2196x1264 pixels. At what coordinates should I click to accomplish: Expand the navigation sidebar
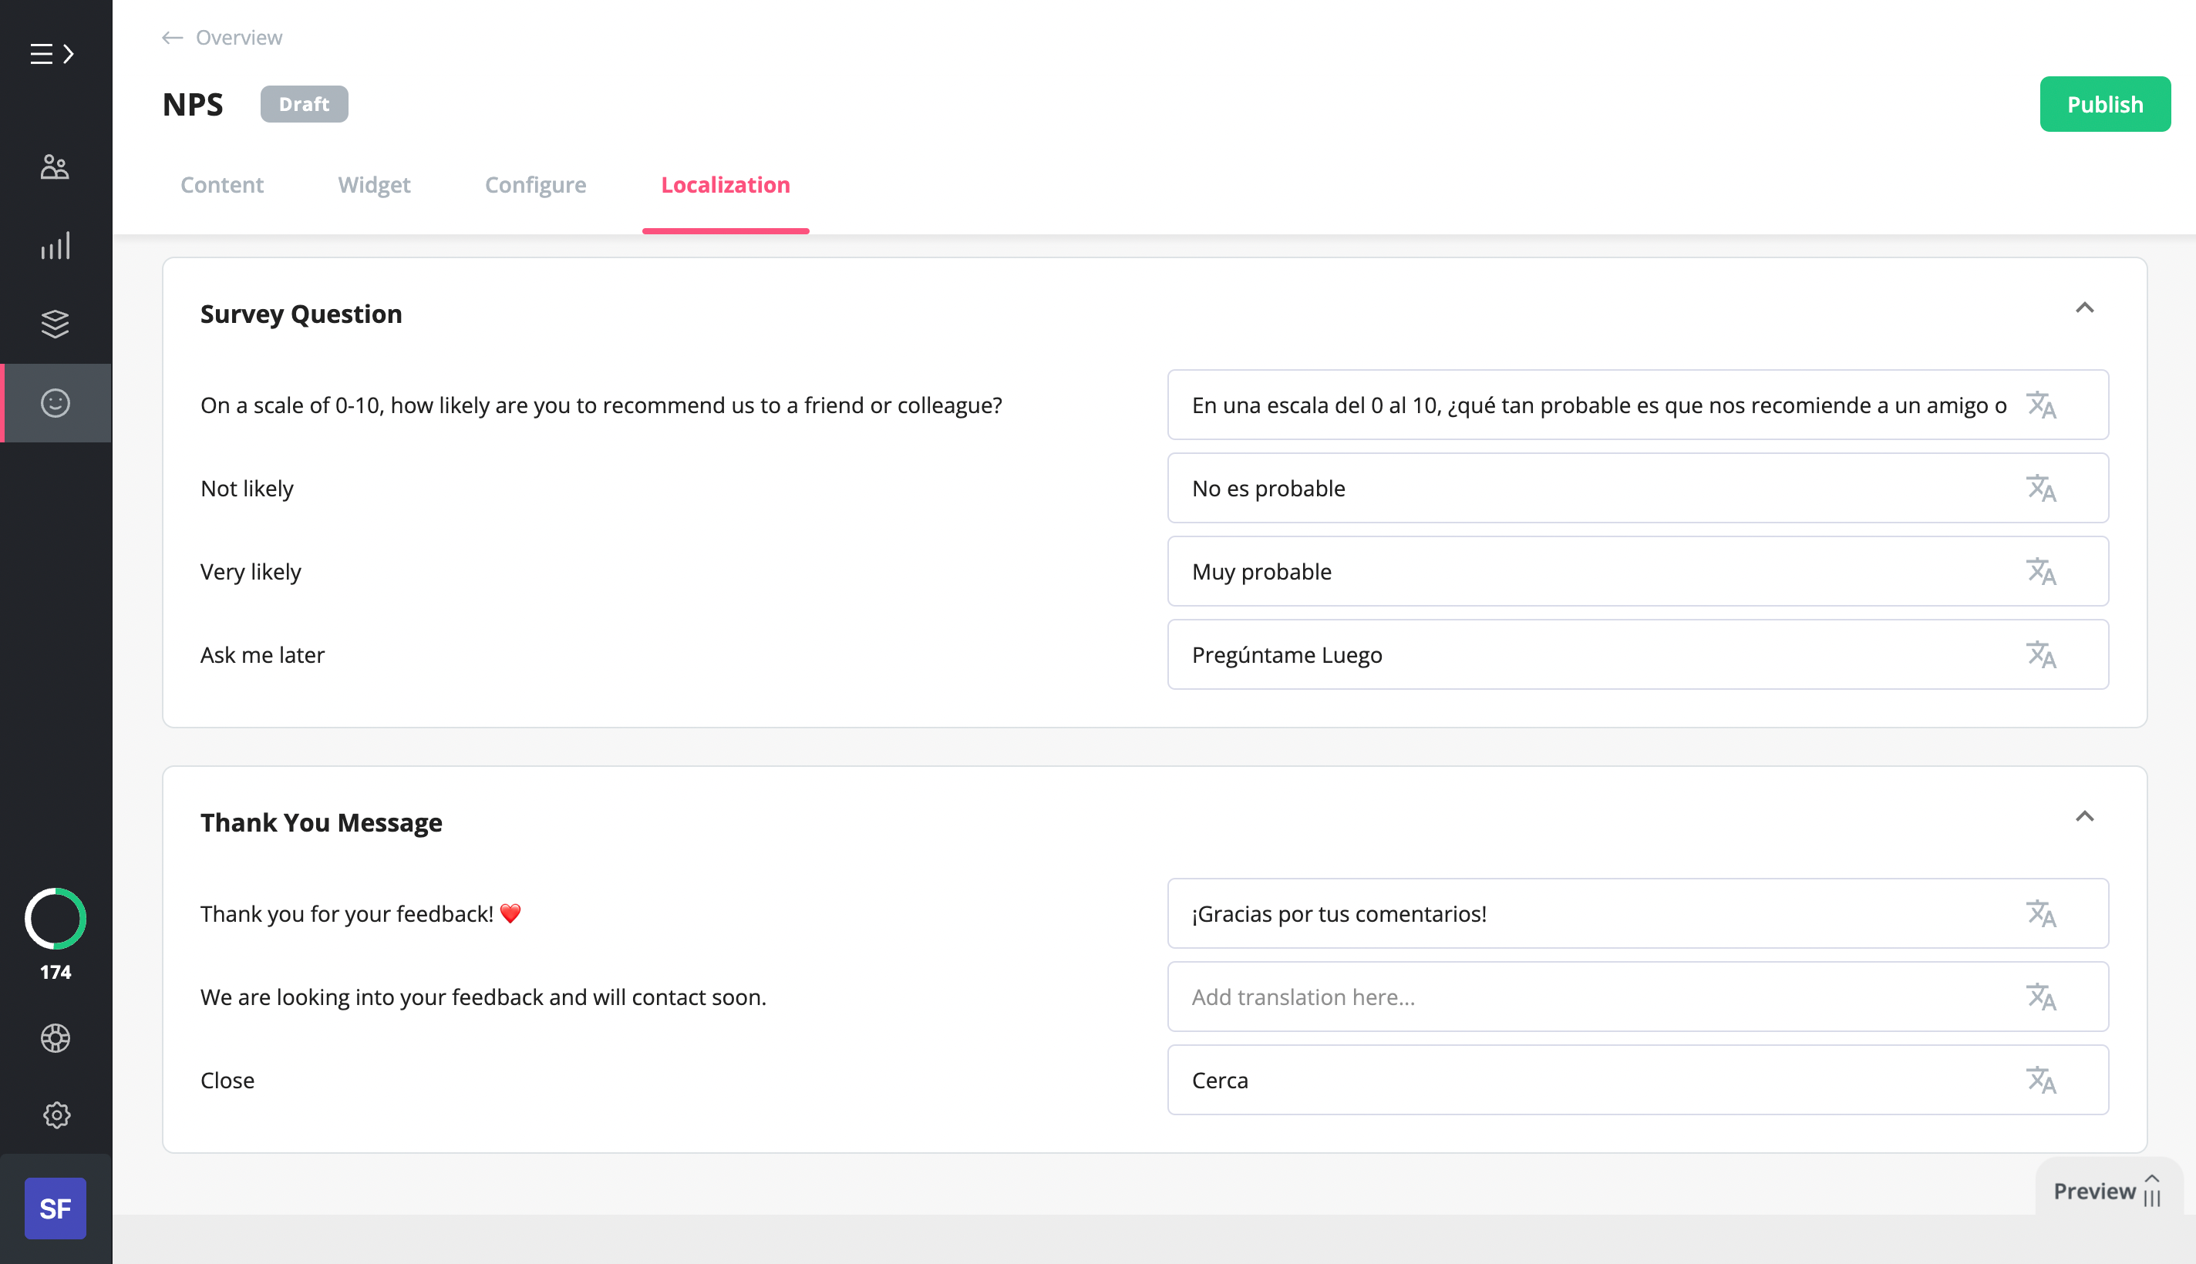(x=54, y=54)
